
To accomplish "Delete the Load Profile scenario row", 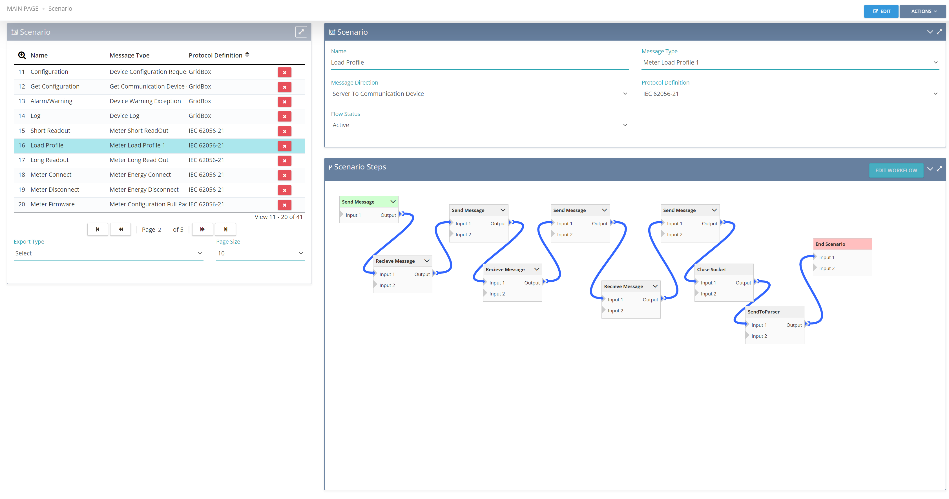I will (x=284, y=146).
